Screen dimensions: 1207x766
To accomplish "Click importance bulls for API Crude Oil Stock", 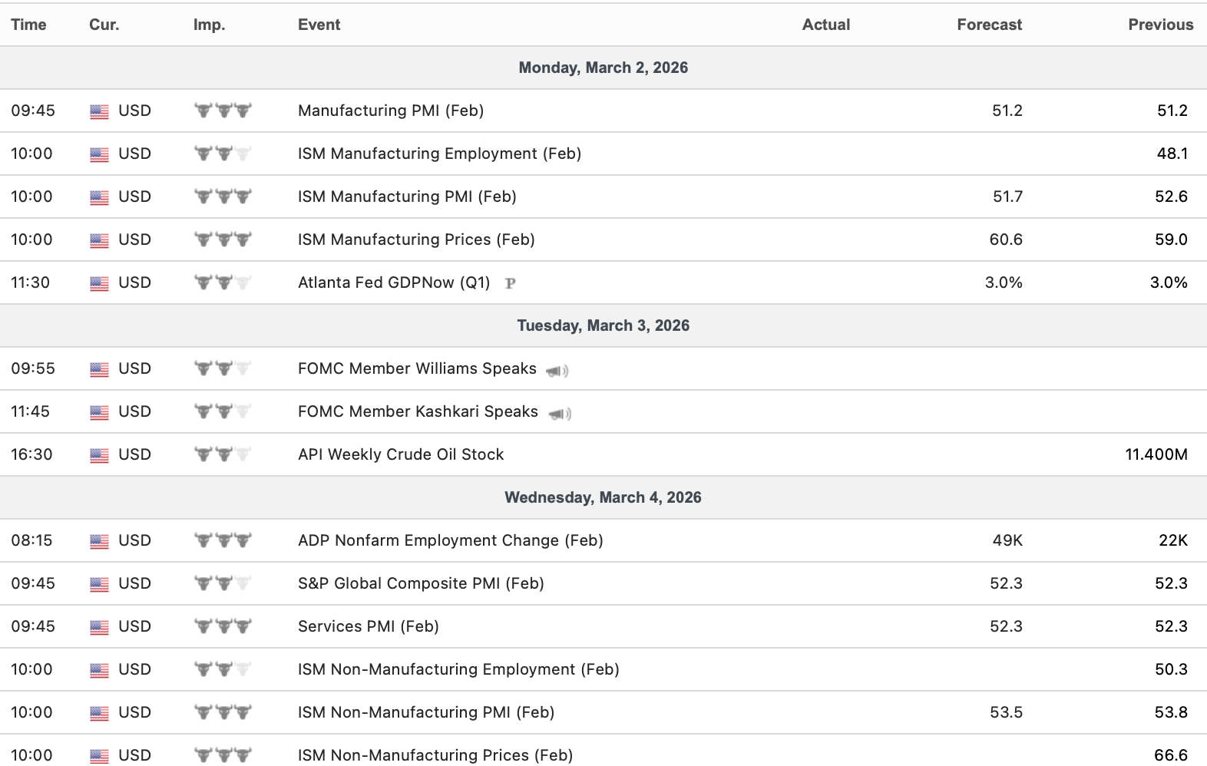I will pos(223,454).
